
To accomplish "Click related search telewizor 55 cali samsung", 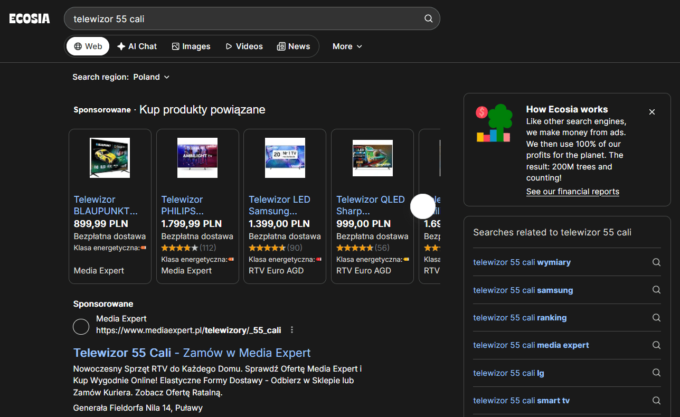I will click(523, 290).
